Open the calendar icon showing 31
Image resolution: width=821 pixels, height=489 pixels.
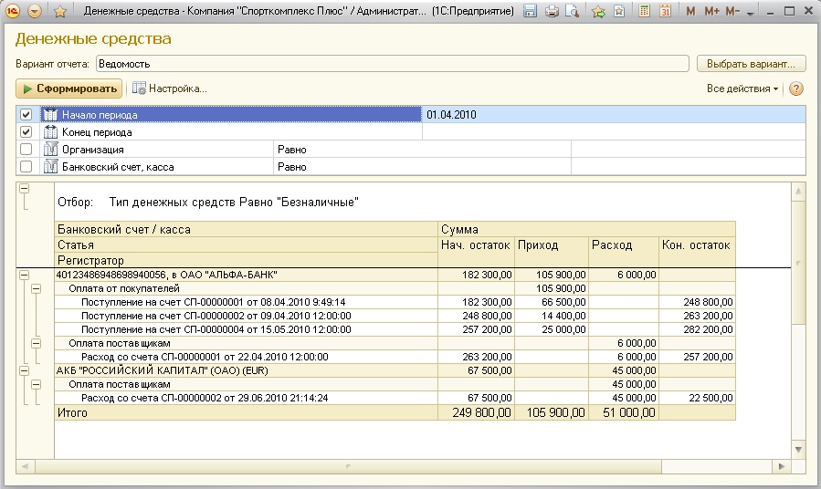tap(665, 12)
